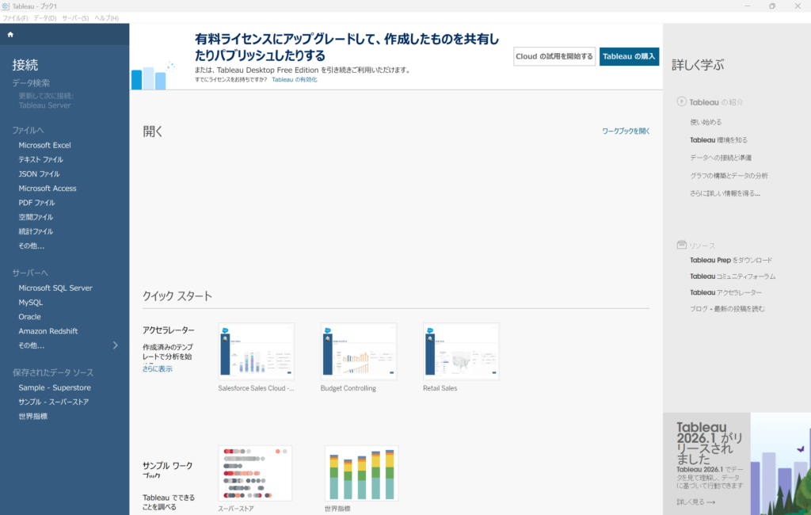This screenshot has width=811, height=515.
Task: Open the Budget Controlling accelerator thumbnail
Action: coord(358,351)
